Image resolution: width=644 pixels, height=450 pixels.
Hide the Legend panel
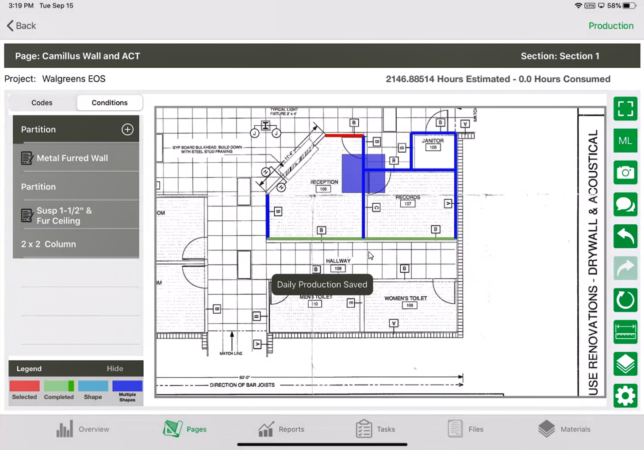coord(115,369)
